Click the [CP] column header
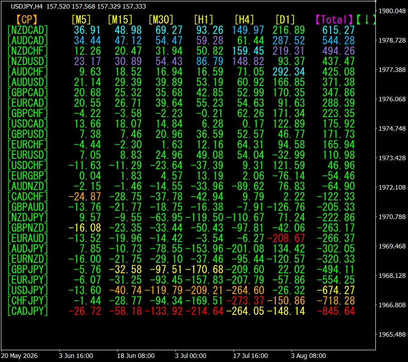Image resolution: width=408 pixels, height=362 pixels. coord(27,20)
